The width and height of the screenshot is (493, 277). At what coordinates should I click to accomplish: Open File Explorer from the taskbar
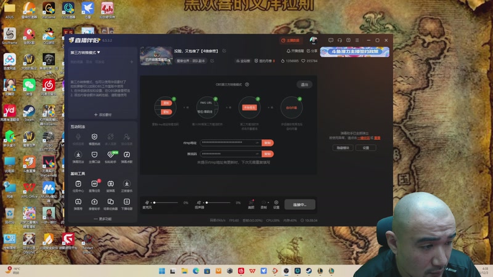click(x=184, y=271)
